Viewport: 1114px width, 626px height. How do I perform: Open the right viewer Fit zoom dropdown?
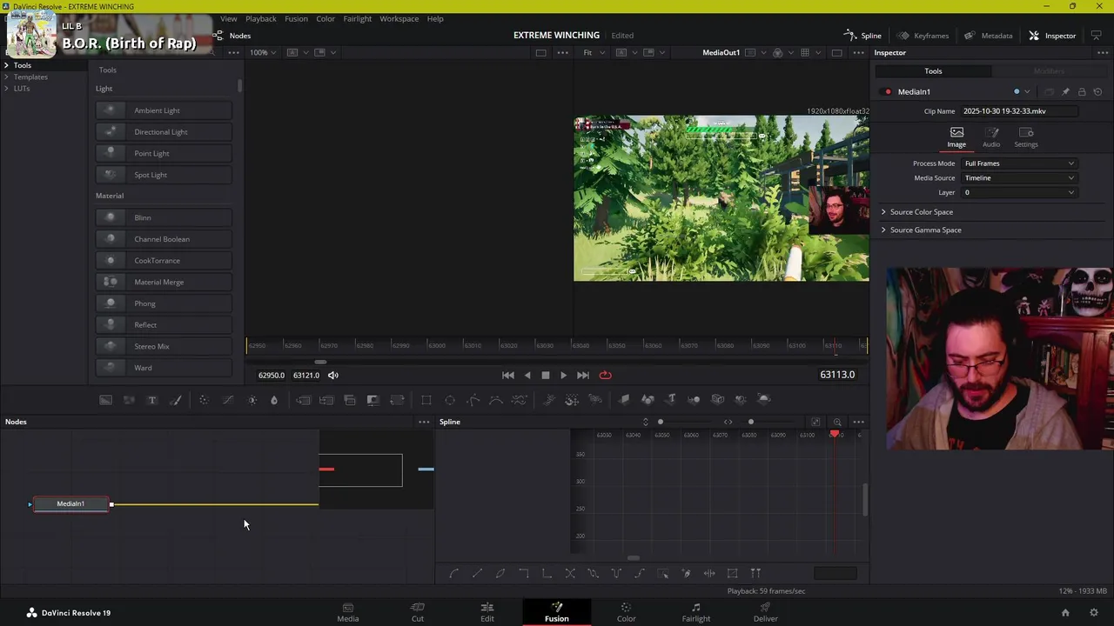click(x=593, y=53)
